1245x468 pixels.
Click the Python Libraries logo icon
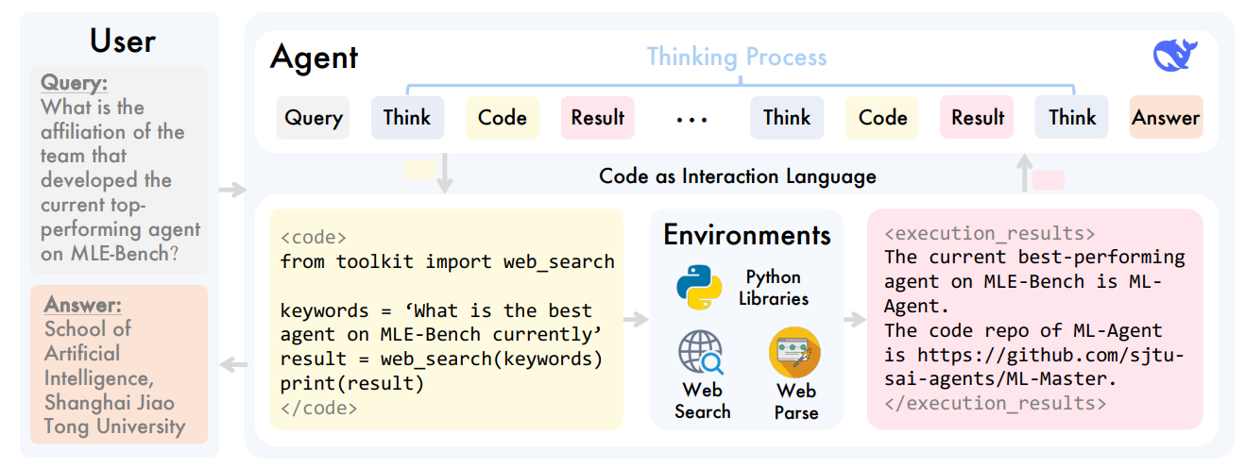pos(699,289)
